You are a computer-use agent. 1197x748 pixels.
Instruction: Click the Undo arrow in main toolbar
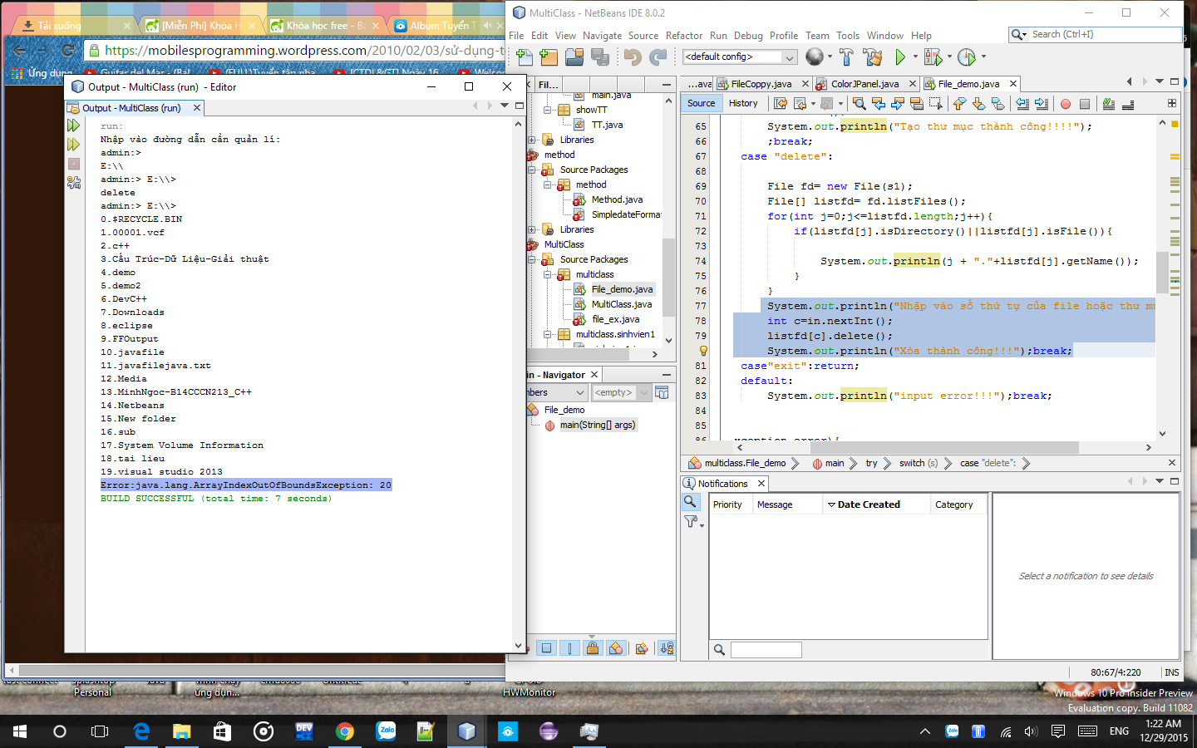click(x=633, y=57)
